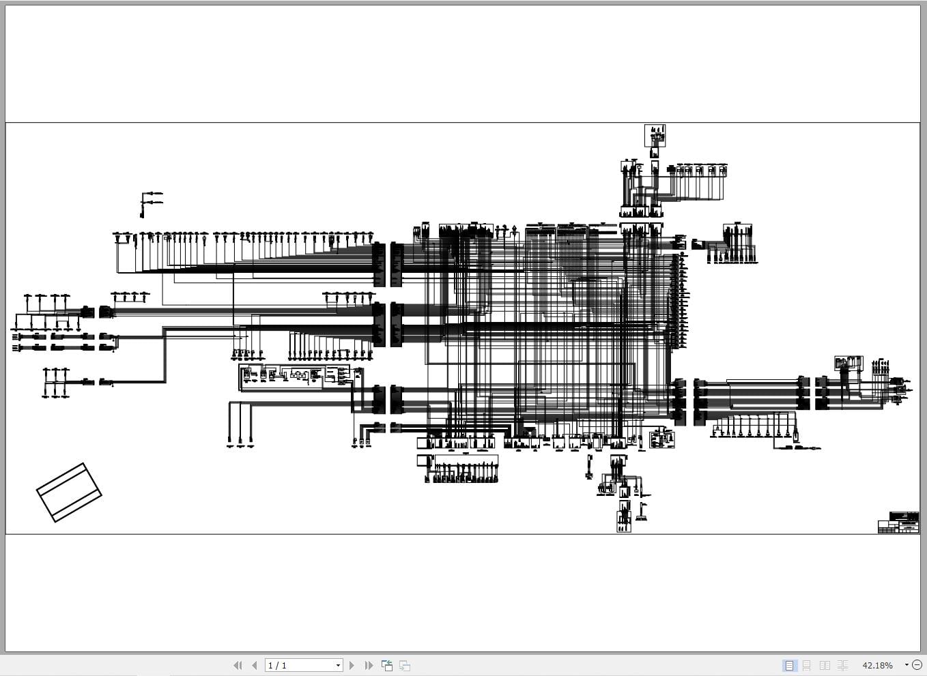This screenshot has height=676, width=927.
Task: Click the title block in the drawing's corner
Action: coord(898,523)
